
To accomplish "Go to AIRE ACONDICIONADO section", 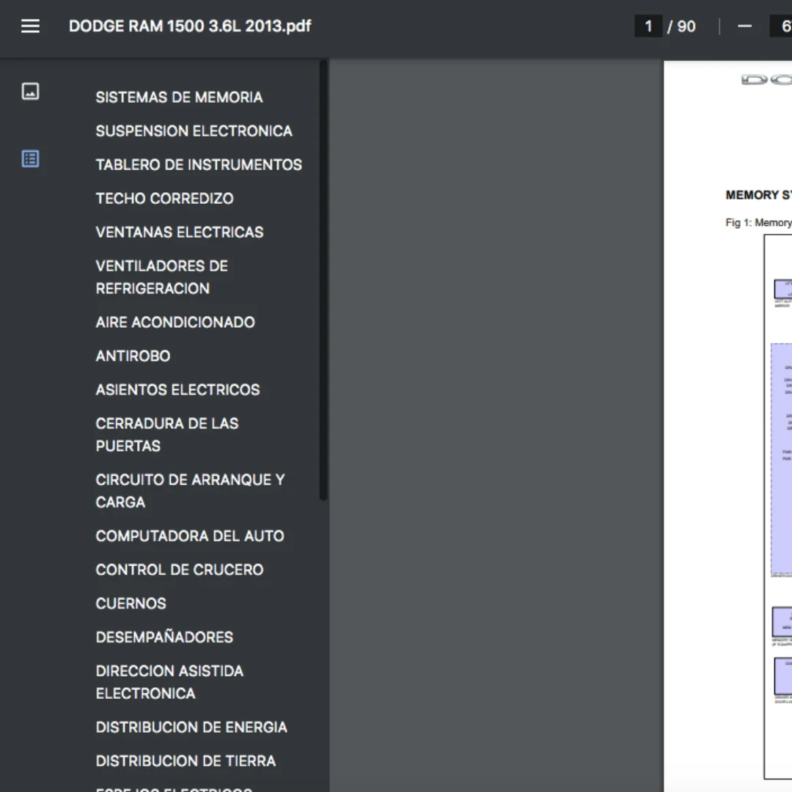I will click(x=175, y=322).
